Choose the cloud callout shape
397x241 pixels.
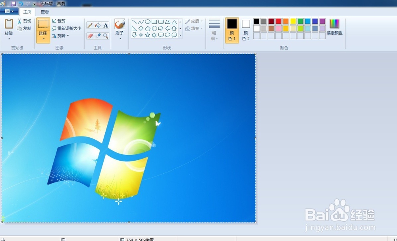[x=174, y=35]
